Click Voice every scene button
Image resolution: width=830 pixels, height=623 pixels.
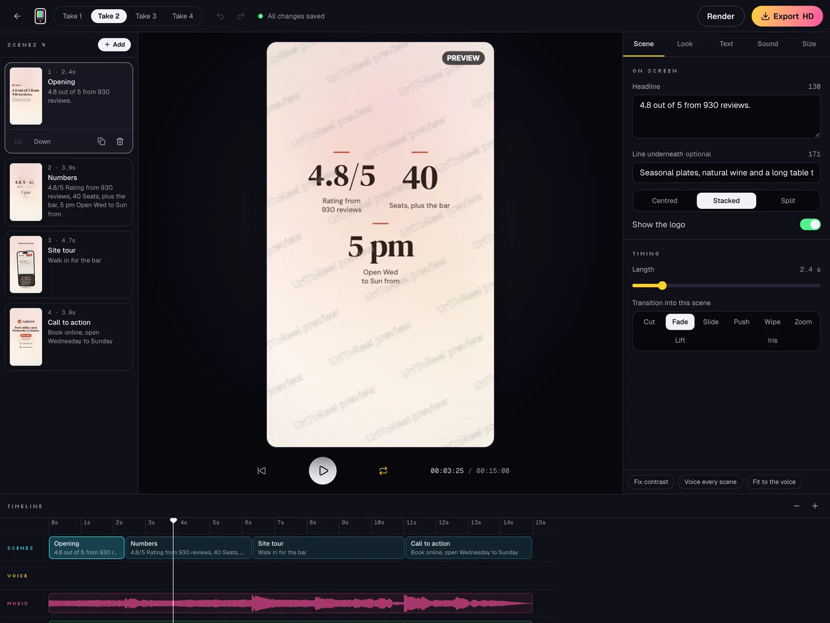[x=710, y=482]
